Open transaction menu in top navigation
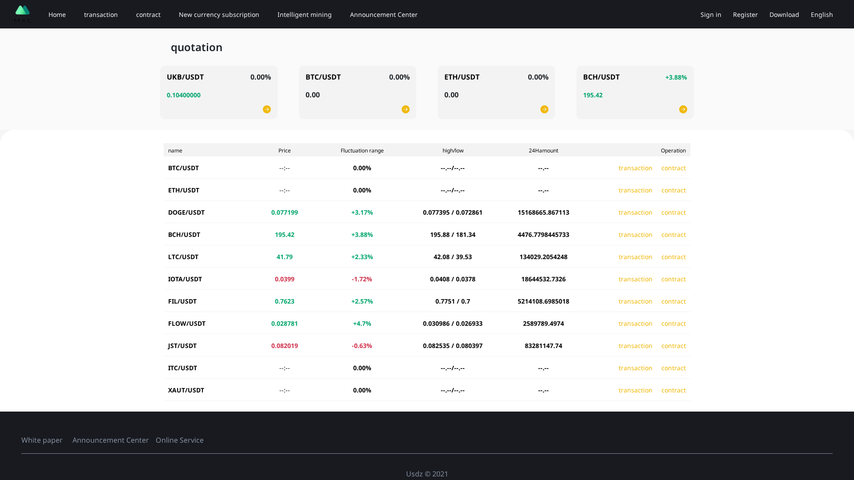Image resolution: width=854 pixels, height=480 pixels. (101, 15)
